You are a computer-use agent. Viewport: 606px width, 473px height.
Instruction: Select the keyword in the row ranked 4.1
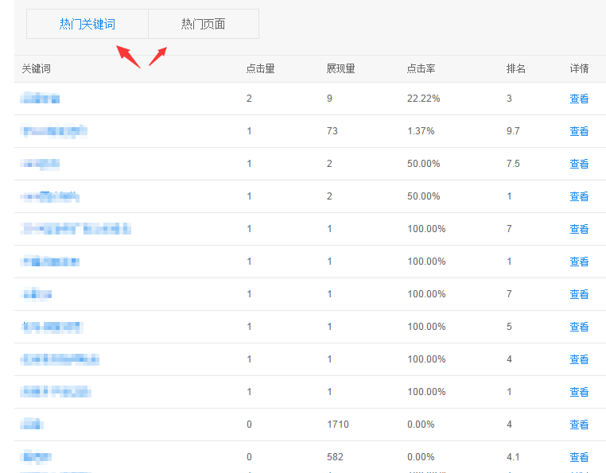tap(37, 457)
